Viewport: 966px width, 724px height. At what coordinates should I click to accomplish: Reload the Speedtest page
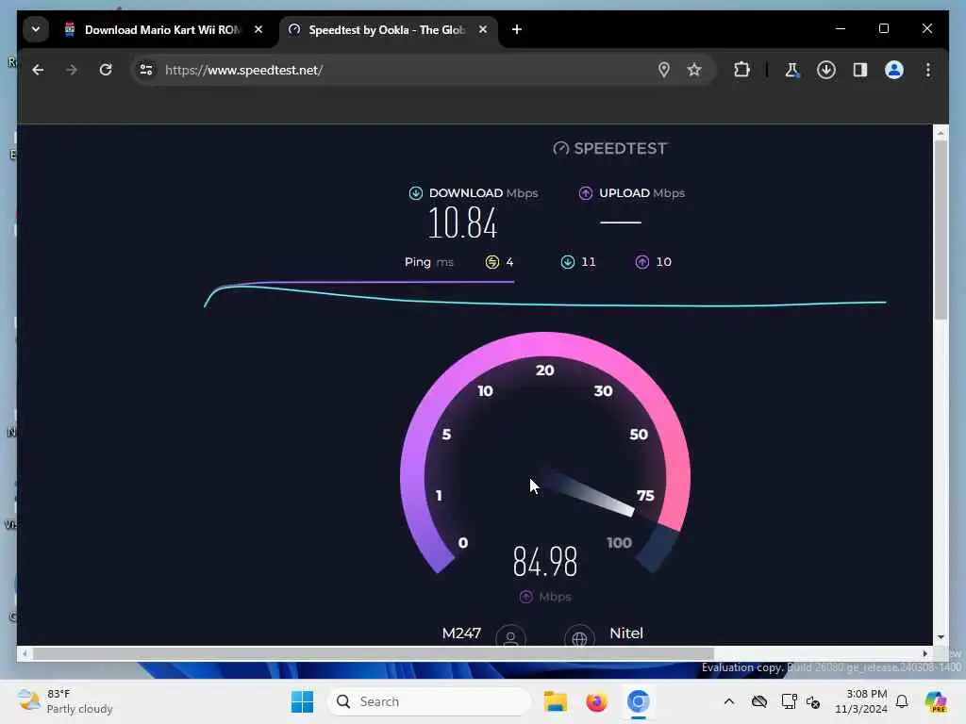coord(106,70)
